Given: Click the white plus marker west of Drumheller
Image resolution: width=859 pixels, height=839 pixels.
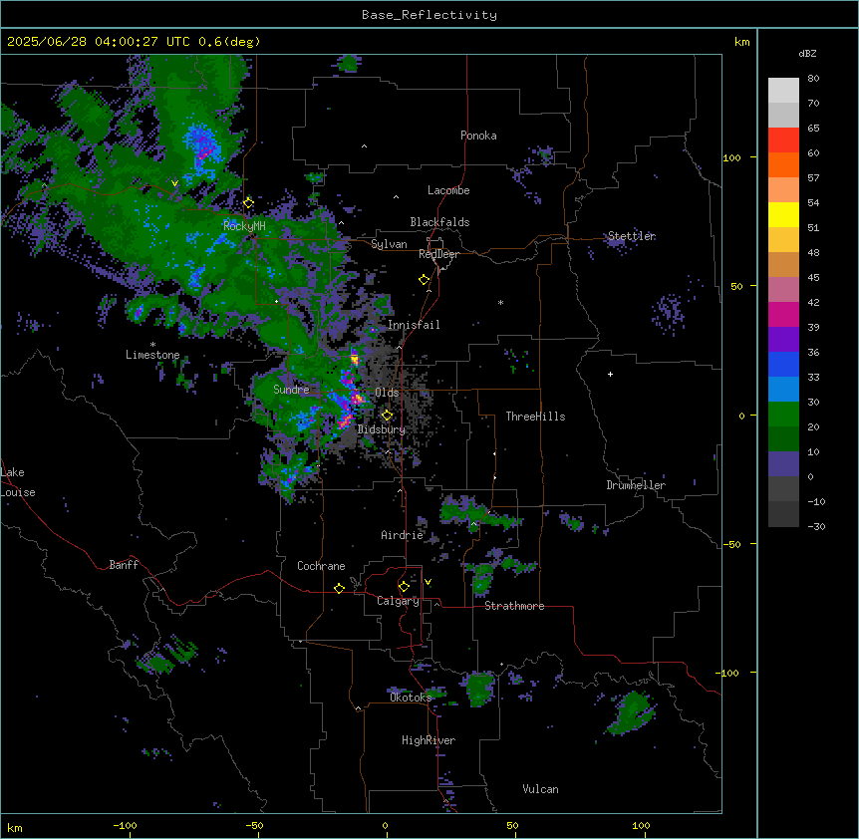Looking at the screenshot, I should pos(610,374).
